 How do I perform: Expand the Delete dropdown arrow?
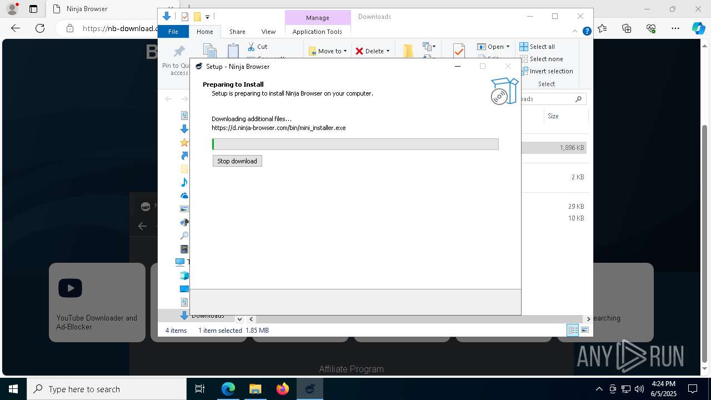388,51
